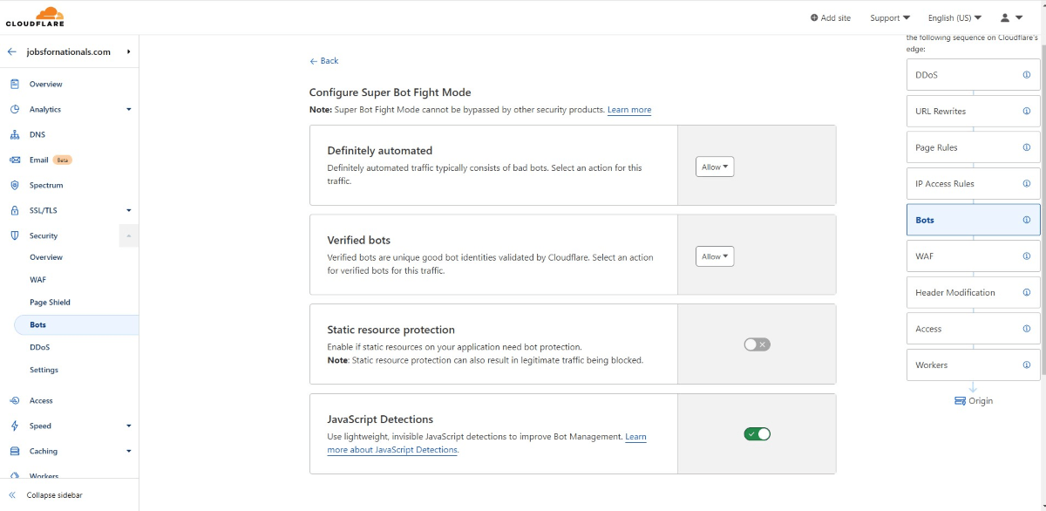Open the Support dropdown in header

pyautogui.click(x=890, y=17)
